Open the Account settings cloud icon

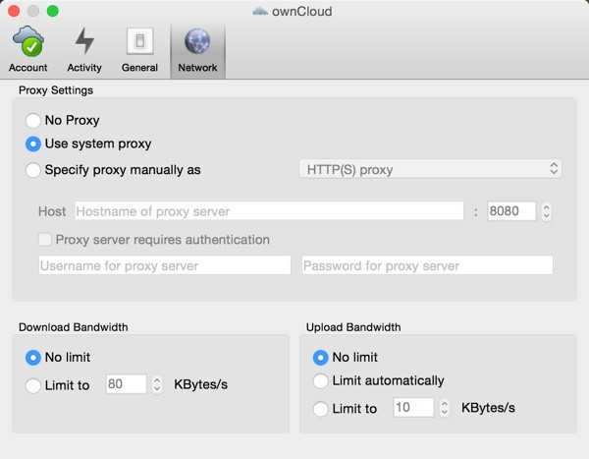click(28, 41)
